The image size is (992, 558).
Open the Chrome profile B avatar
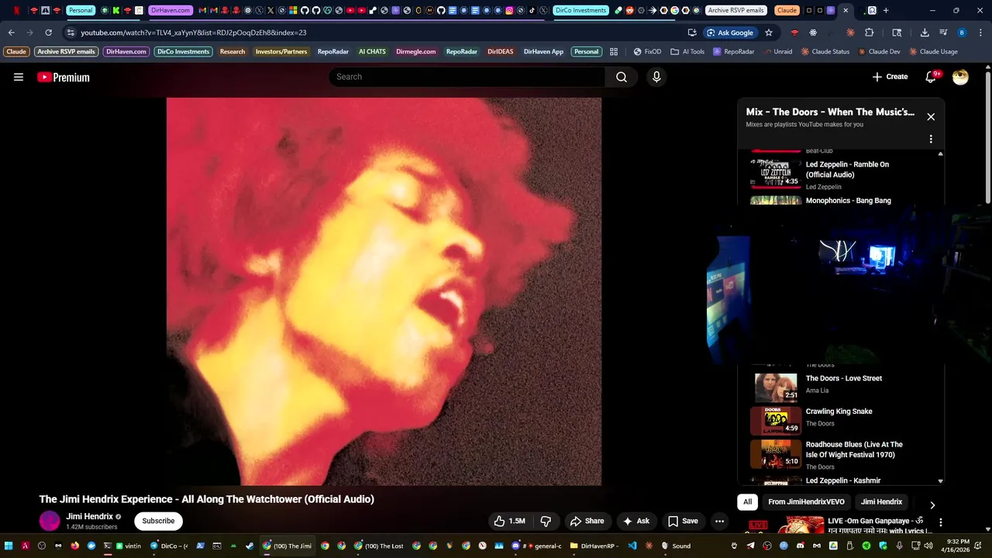(x=962, y=33)
